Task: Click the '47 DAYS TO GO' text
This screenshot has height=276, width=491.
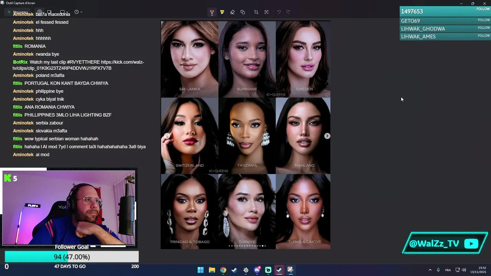Action: 70,266
